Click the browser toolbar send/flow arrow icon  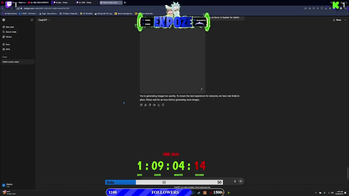[x=318, y=8]
